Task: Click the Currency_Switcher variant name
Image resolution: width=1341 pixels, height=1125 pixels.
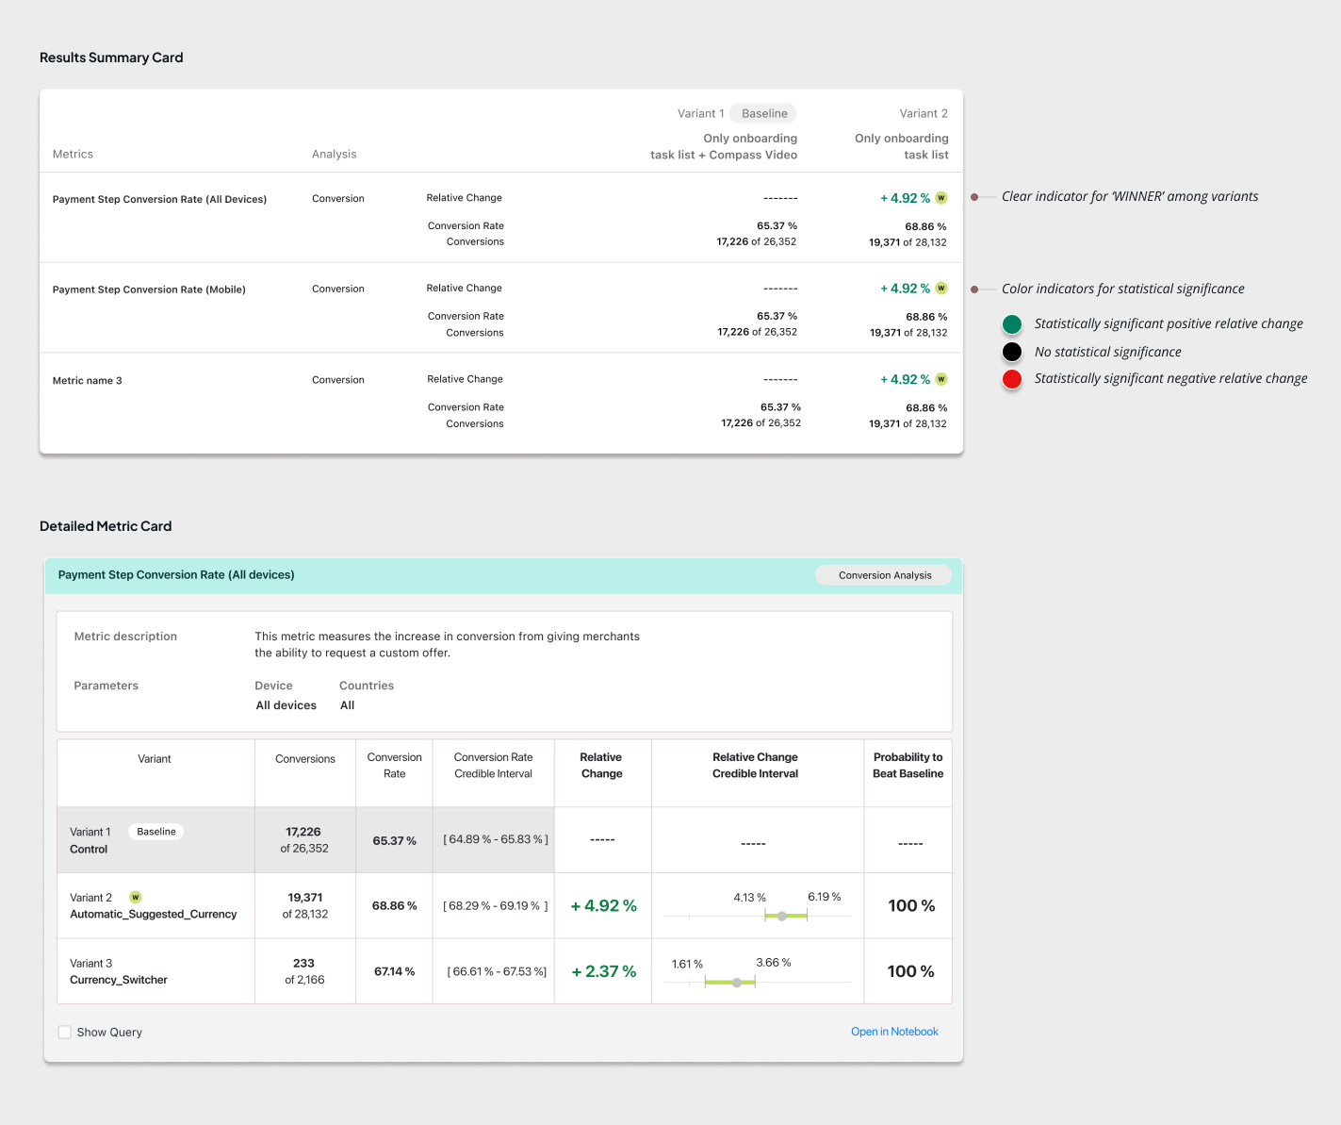Action: point(119,981)
